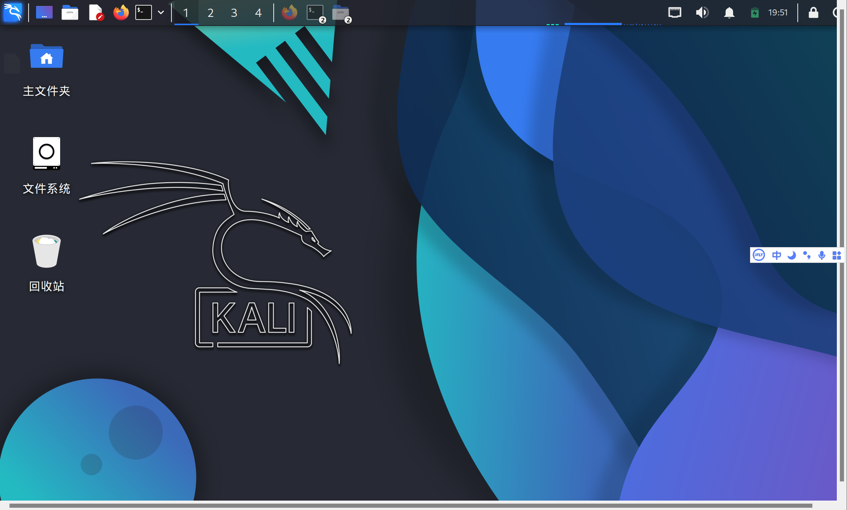
Task: Launch Firefox from the panel launcher
Action: click(x=121, y=12)
